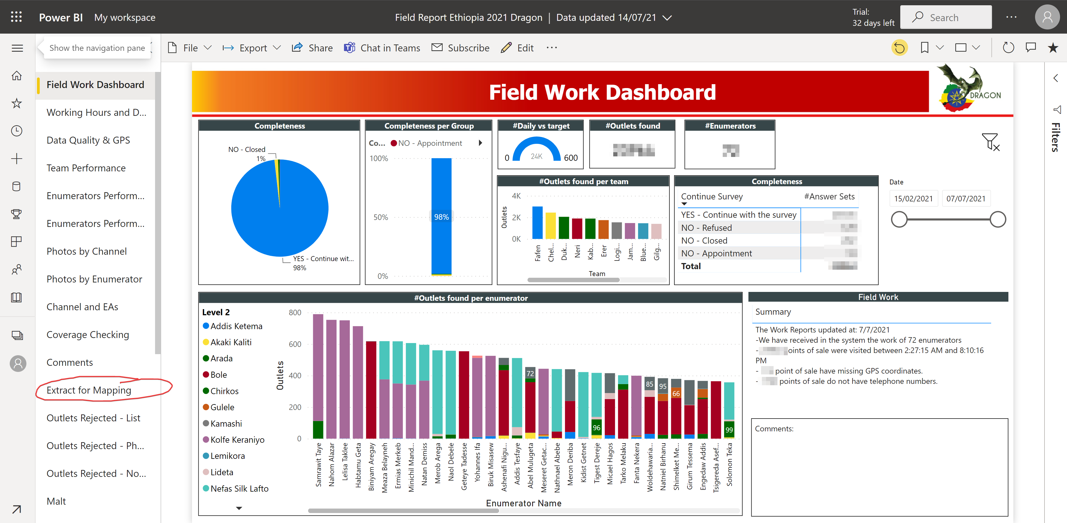Click the left date slider handle

coord(899,219)
